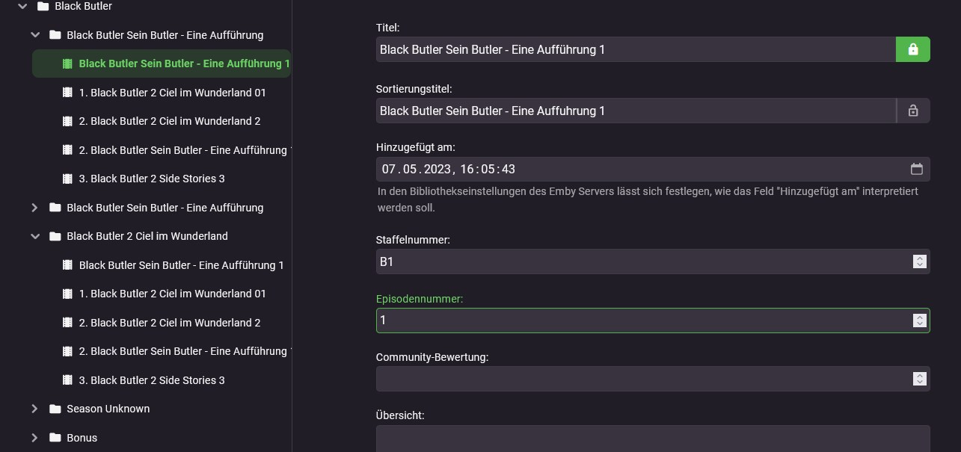Collapse the Black Butler 2 Ciel im Wunderland folder

click(x=34, y=236)
